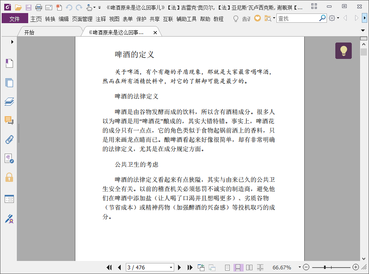The height and width of the screenshot is (274, 369).
Task: Redo the last action
Action: [79, 8]
